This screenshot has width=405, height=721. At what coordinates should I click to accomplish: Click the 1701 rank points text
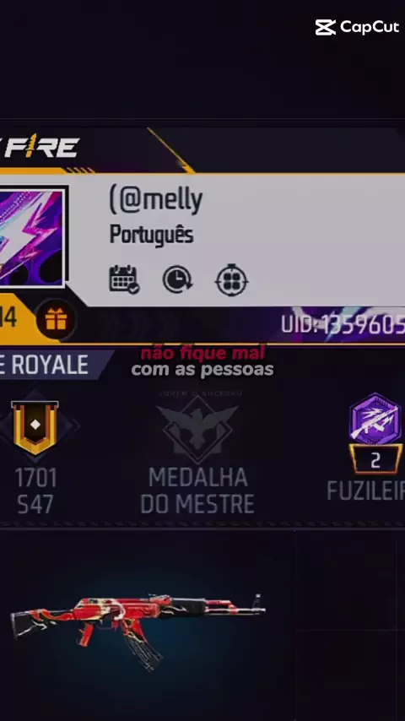[35, 479]
